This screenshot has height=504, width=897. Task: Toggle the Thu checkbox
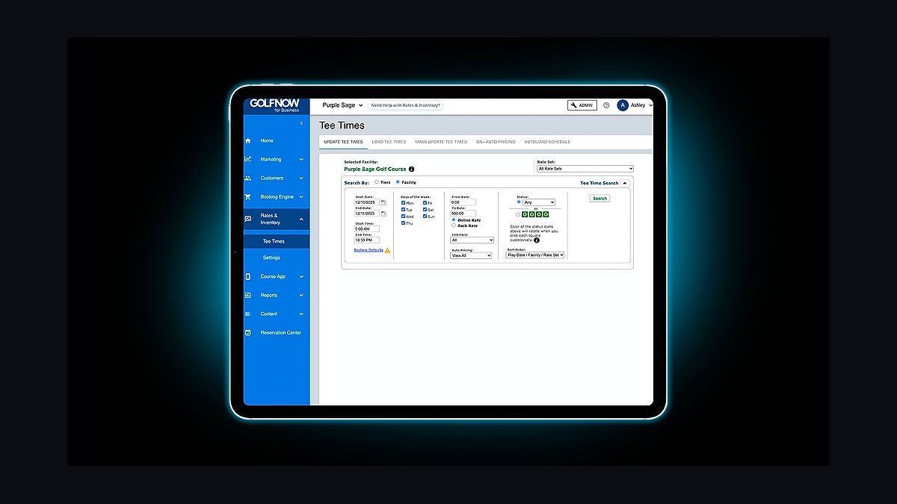point(404,223)
